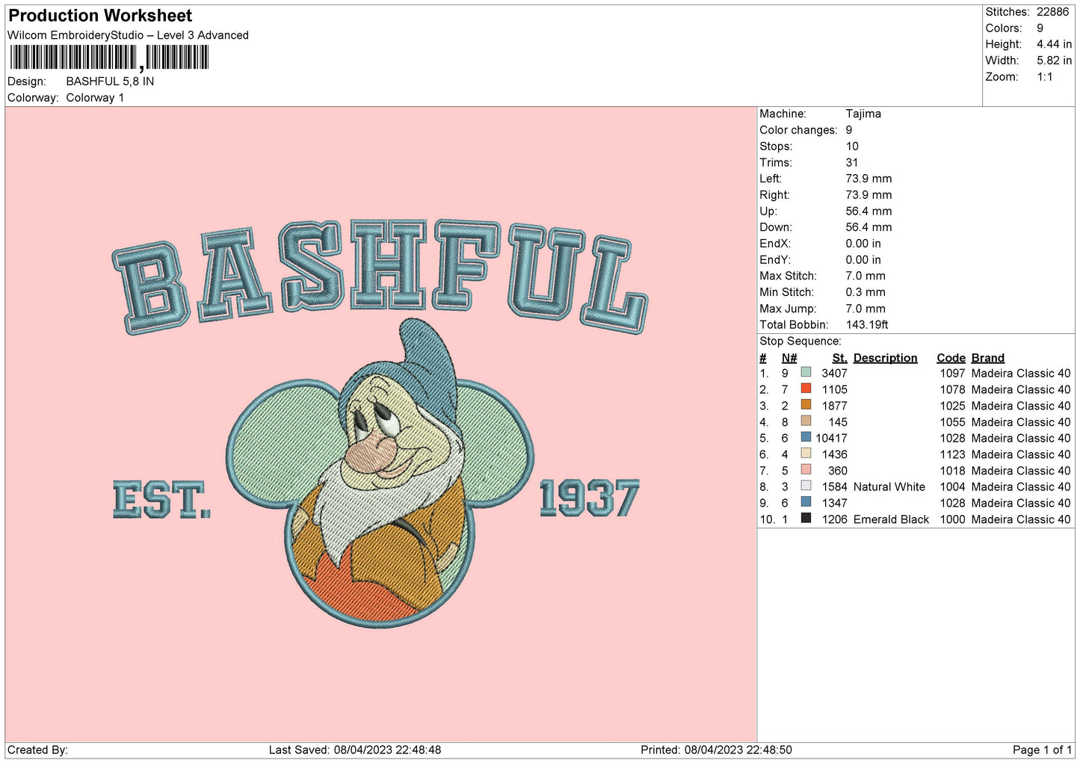Click the Brand column header
1080x763 pixels.
tap(987, 358)
